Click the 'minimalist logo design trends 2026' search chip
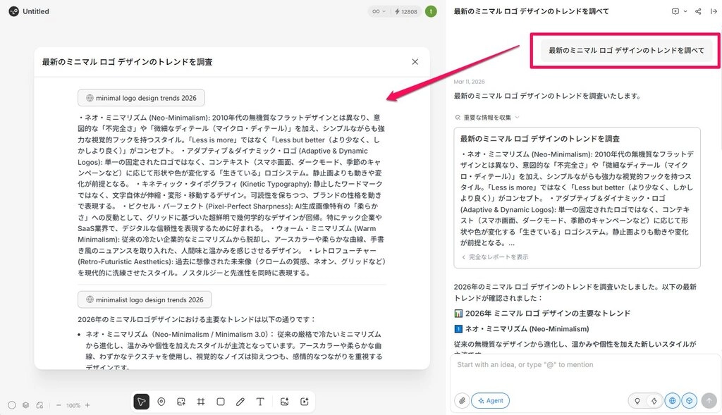This screenshot has width=722, height=415. [x=145, y=299]
